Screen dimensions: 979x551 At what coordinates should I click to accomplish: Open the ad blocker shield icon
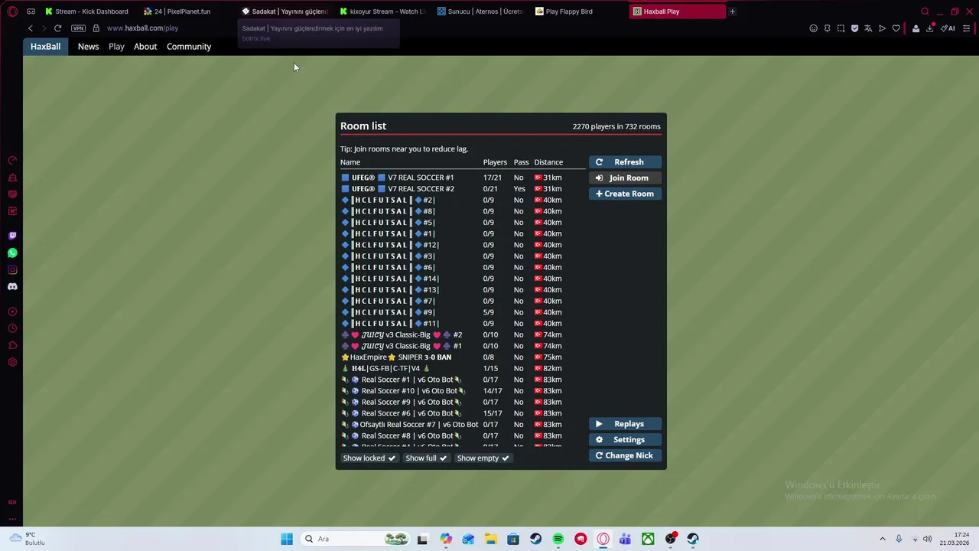854,28
